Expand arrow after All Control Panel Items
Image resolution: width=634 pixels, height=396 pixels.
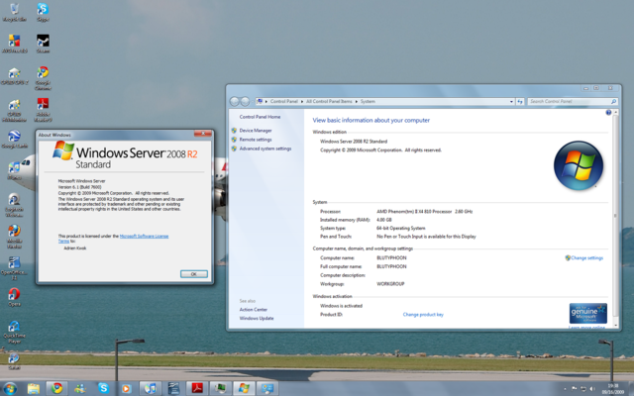point(357,101)
